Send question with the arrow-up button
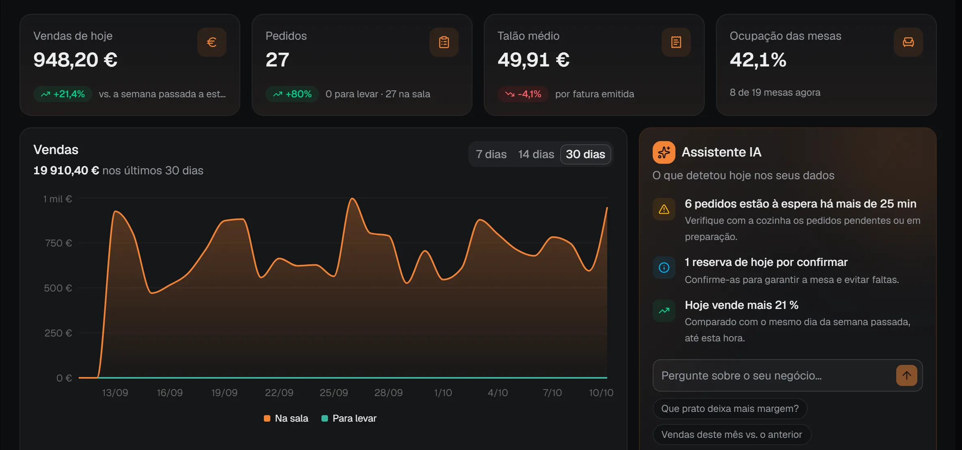962x450 pixels. (x=906, y=375)
